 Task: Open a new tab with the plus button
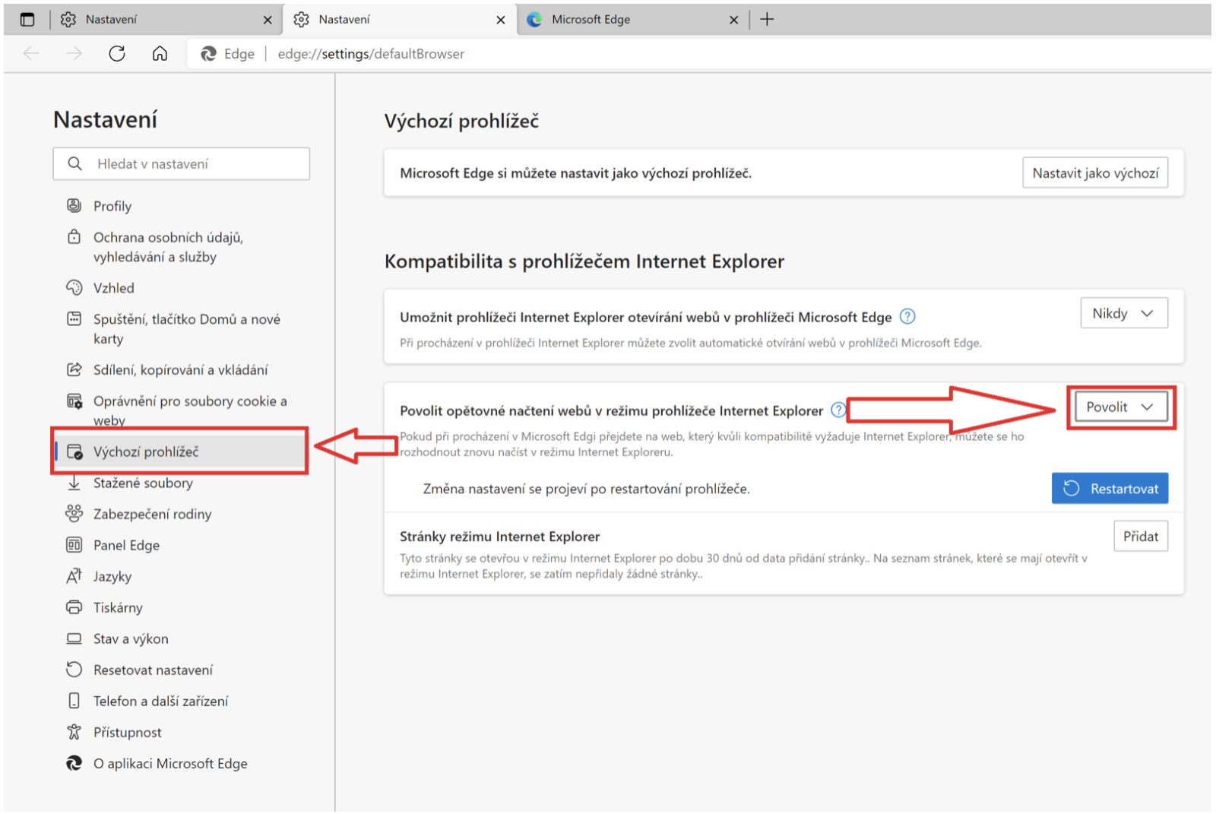pos(767,20)
